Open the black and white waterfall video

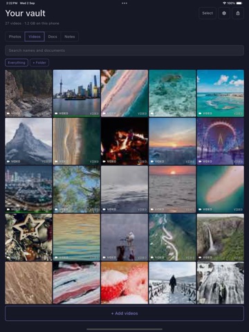tap(221, 283)
